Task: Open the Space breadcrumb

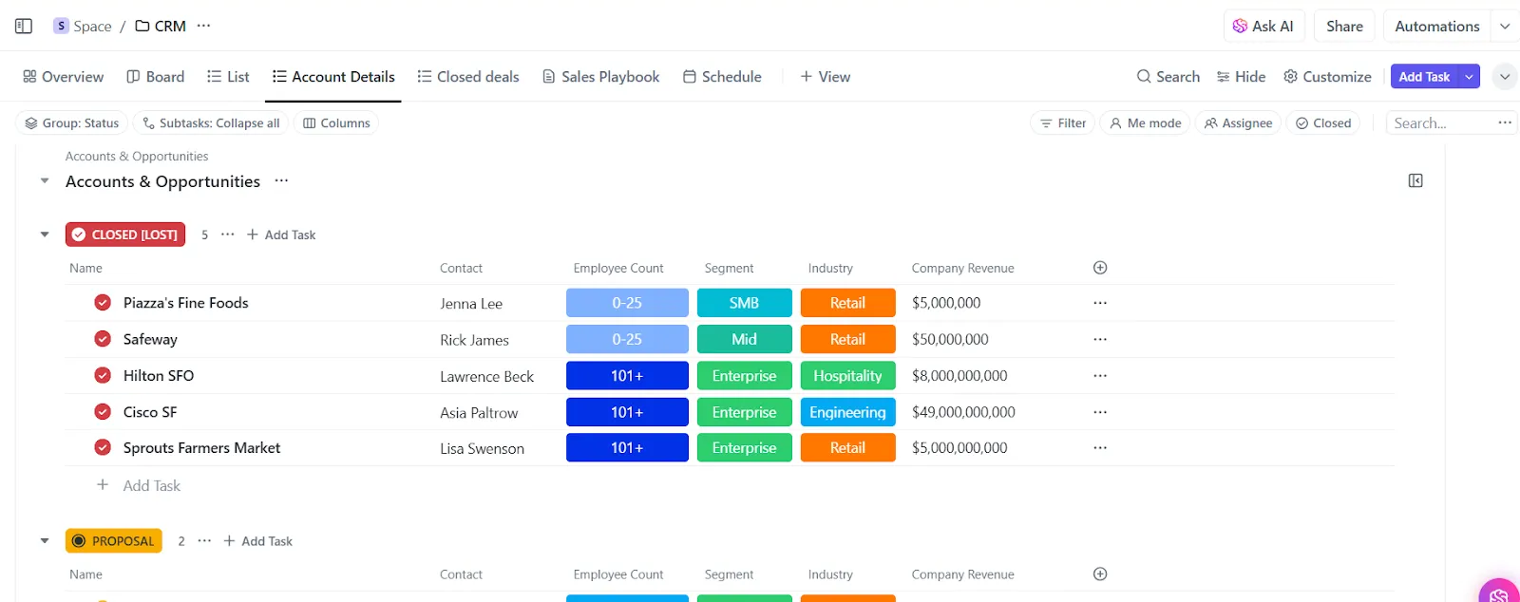Action: [x=83, y=26]
